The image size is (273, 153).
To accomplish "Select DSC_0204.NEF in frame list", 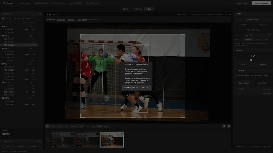I will tap(19, 45).
